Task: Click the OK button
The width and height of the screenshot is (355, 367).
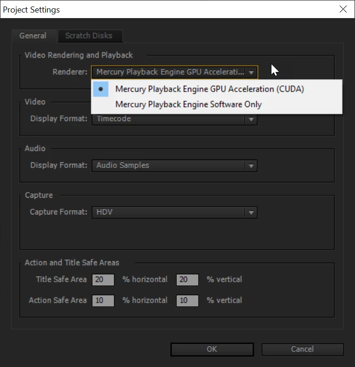Action: click(x=212, y=349)
